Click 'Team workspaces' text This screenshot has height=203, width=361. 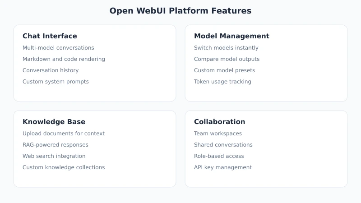[x=218, y=134]
